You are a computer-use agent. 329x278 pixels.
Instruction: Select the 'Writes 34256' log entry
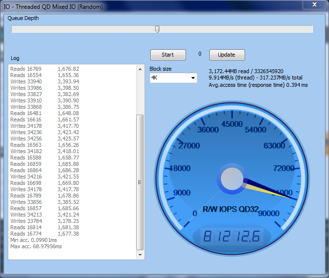[44, 139]
